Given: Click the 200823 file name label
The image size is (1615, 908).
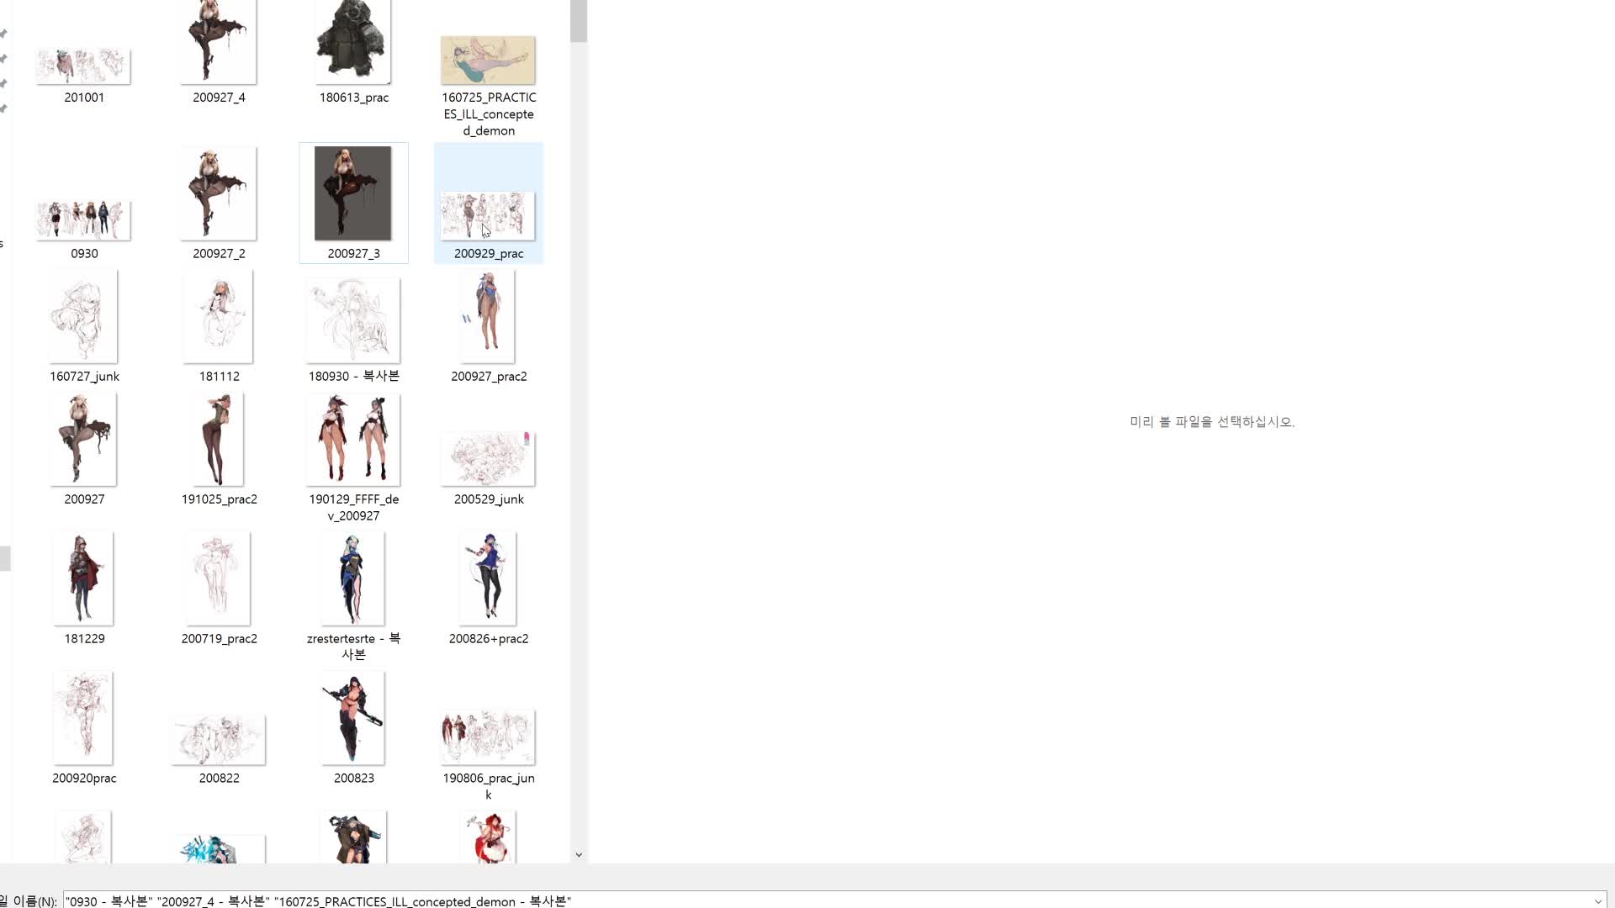Looking at the screenshot, I should pyautogui.click(x=354, y=778).
